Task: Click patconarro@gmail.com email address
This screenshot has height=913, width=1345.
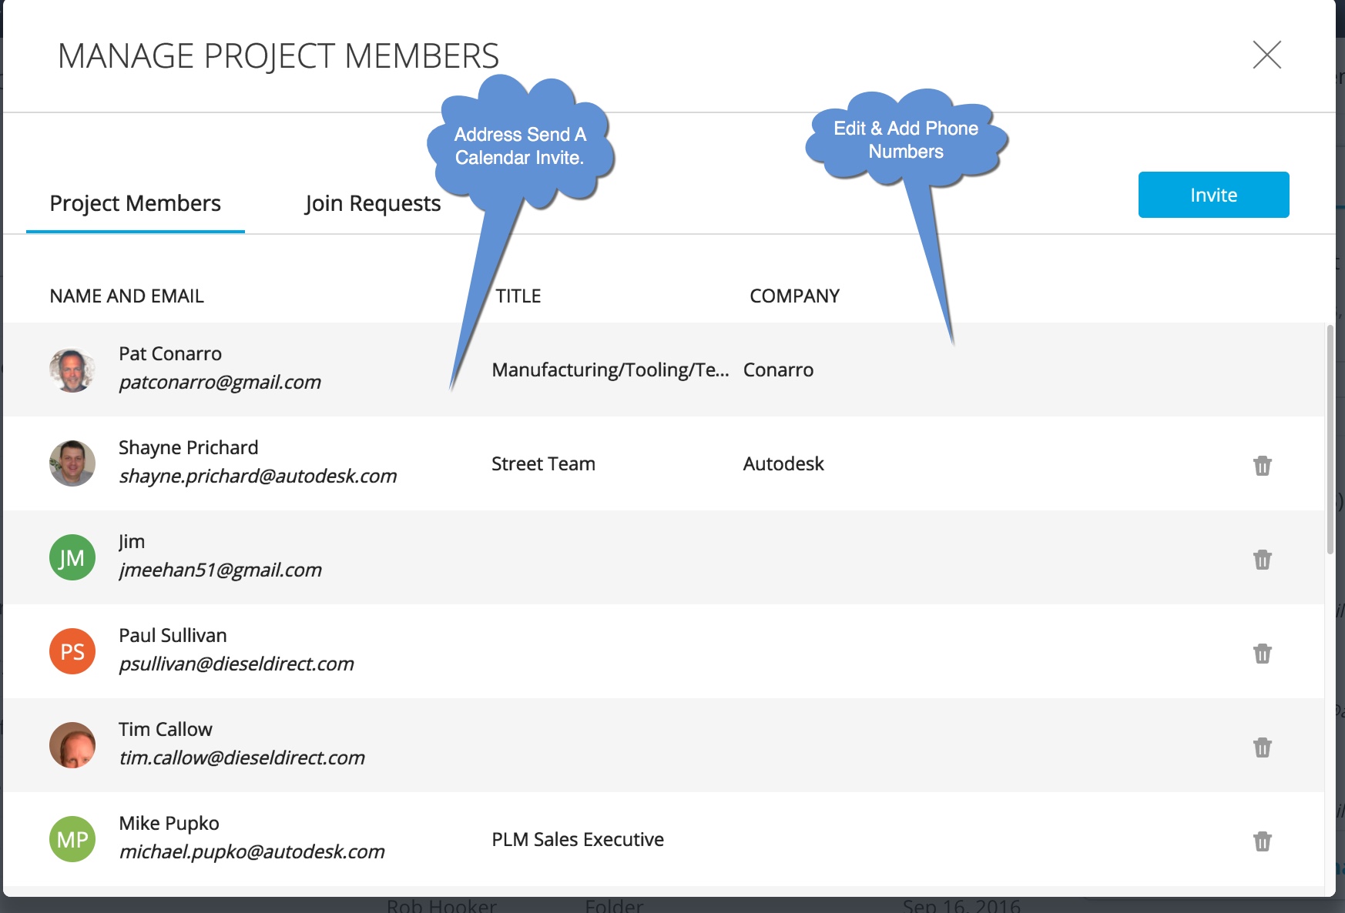Action: coord(220,382)
